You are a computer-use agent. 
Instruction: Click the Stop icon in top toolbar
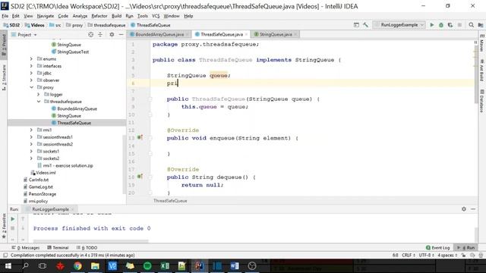[459, 25]
